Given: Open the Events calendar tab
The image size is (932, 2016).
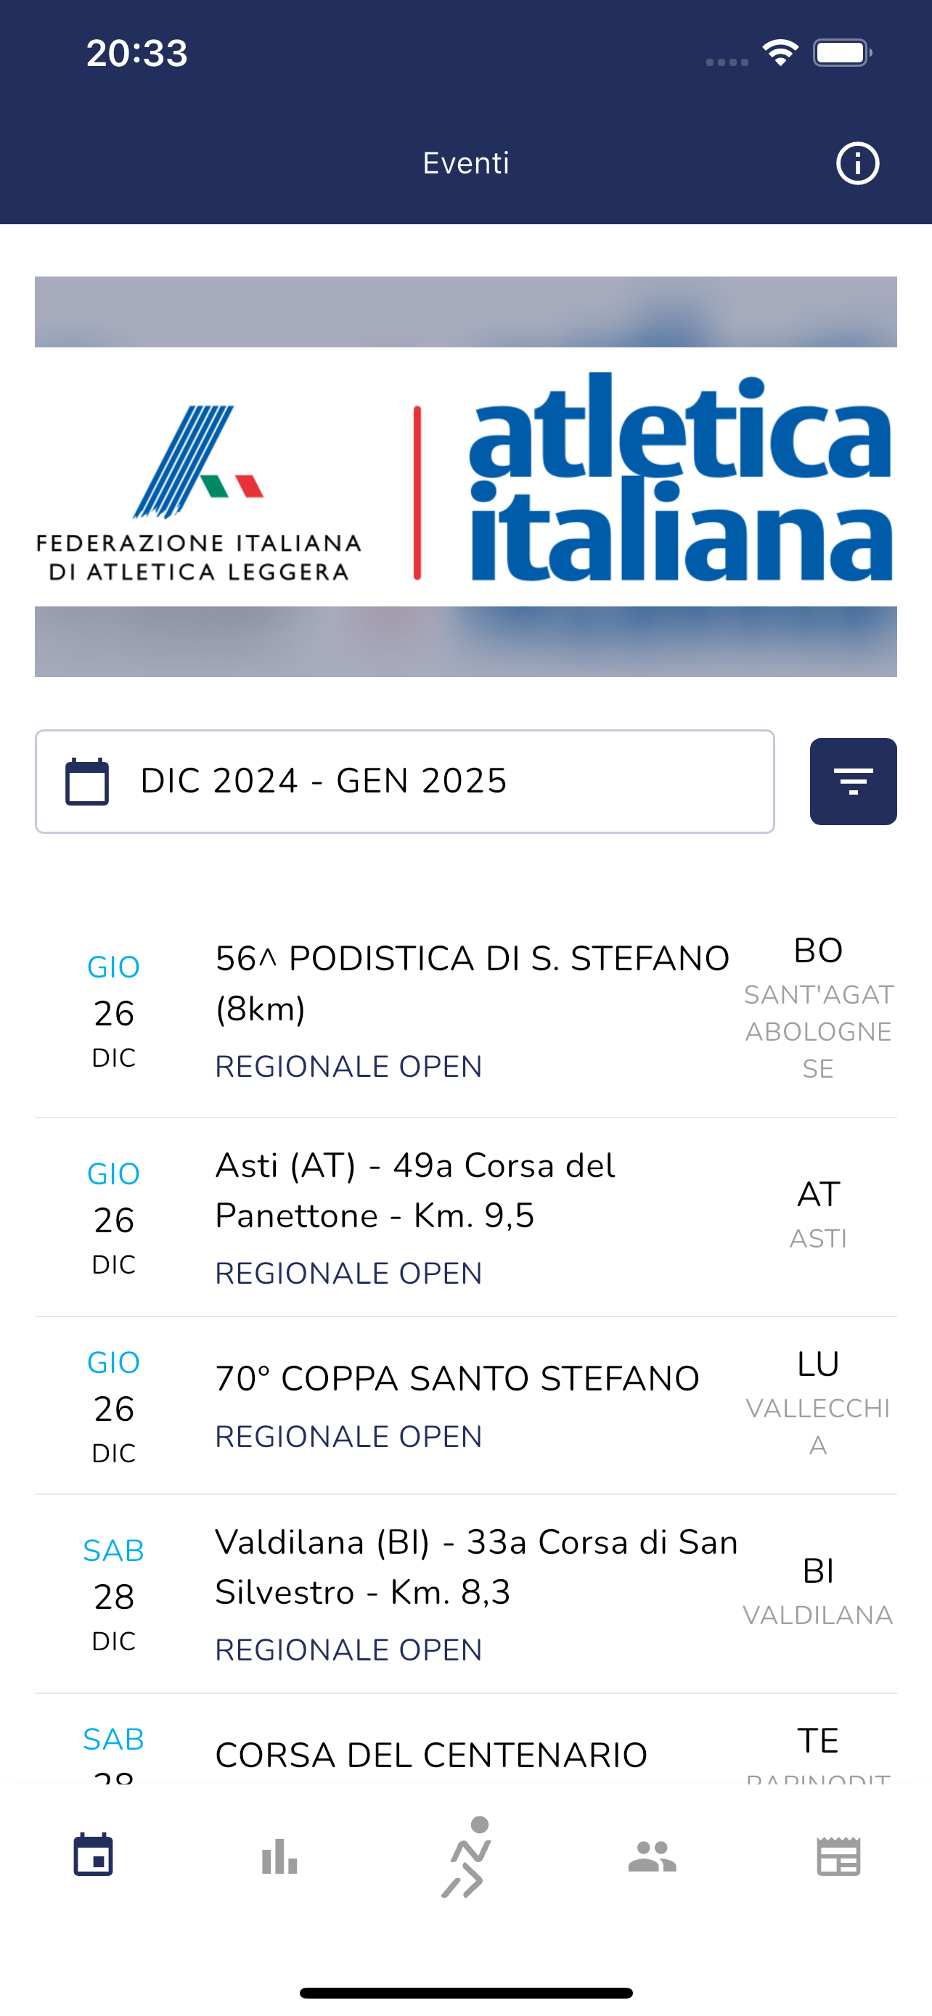Looking at the screenshot, I should pyautogui.click(x=93, y=1856).
